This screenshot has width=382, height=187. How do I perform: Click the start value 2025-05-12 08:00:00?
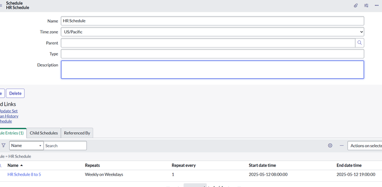[268, 175]
